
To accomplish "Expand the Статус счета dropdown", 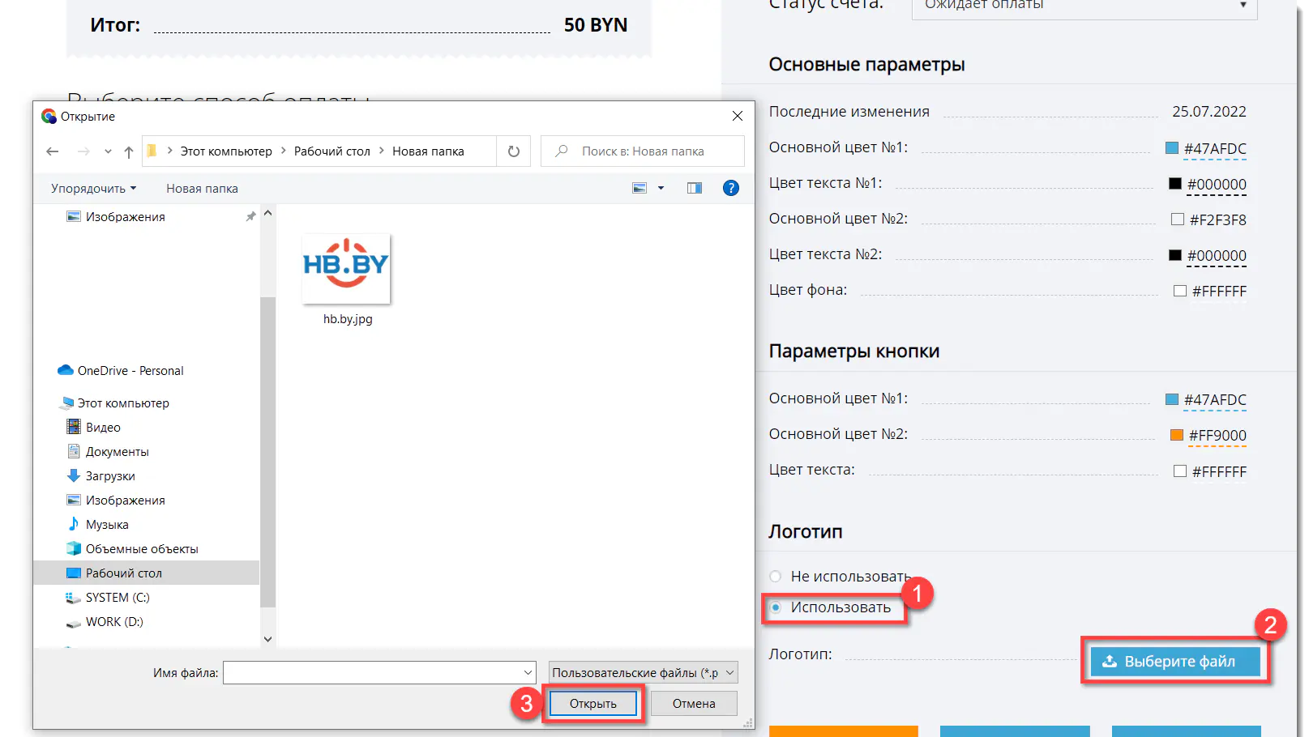I will 1084,6.
